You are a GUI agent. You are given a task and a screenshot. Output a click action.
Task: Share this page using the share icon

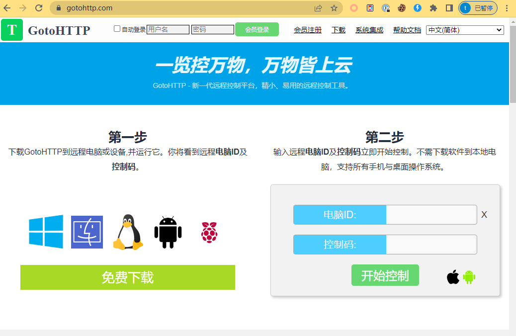[318, 8]
